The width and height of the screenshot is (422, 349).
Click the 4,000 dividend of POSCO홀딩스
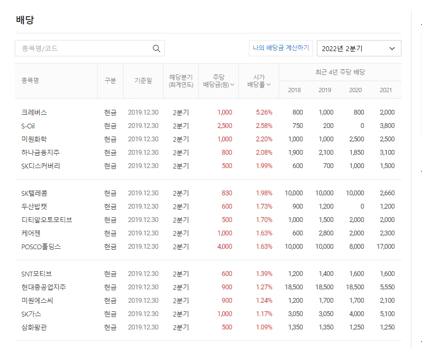225,246
